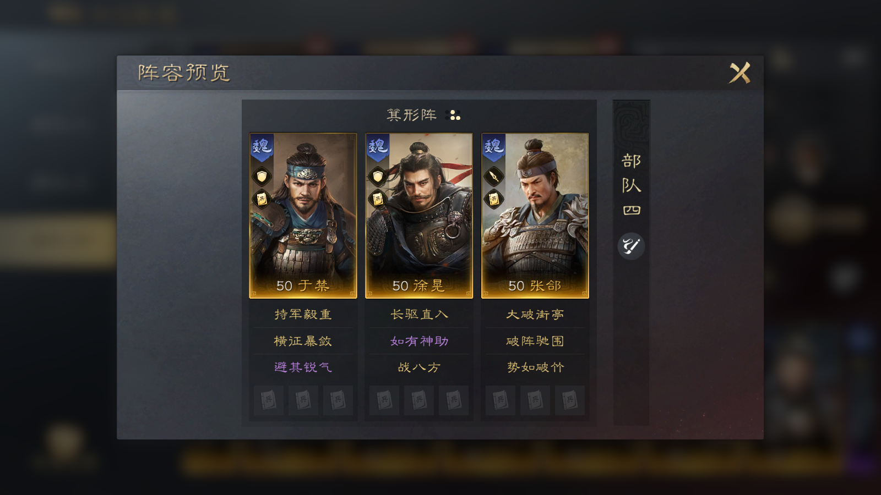Screen dimensions: 881x495
Task: Open the 于禁 general portrait card
Action: (x=303, y=216)
